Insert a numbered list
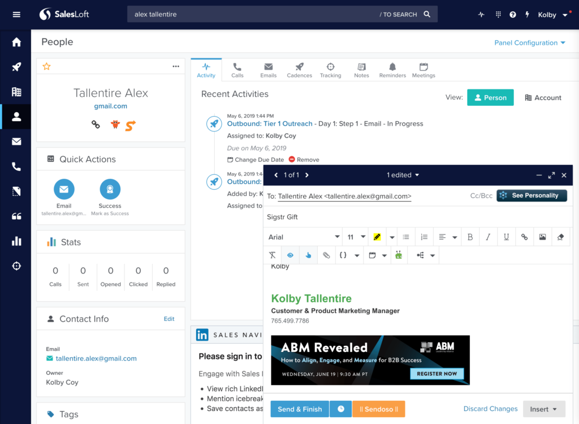Viewport: 579px width, 424px height. click(x=424, y=237)
